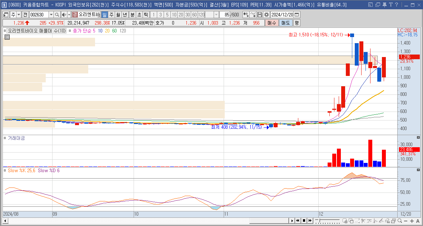The height and width of the screenshot is (226, 423).
Task: Click the 매수 buy button
Action: point(272,23)
